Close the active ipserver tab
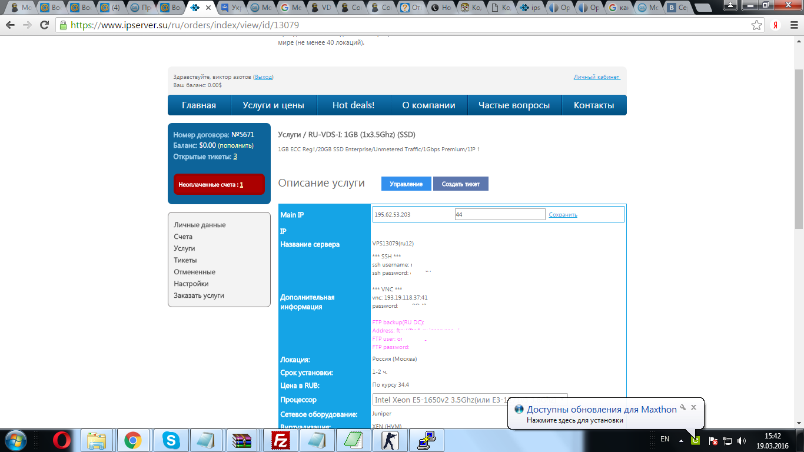 (x=208, y=8)
